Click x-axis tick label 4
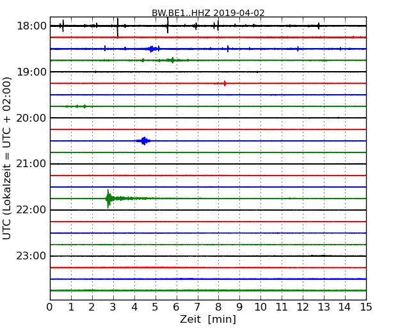416x333 pixels. point(134,307)
